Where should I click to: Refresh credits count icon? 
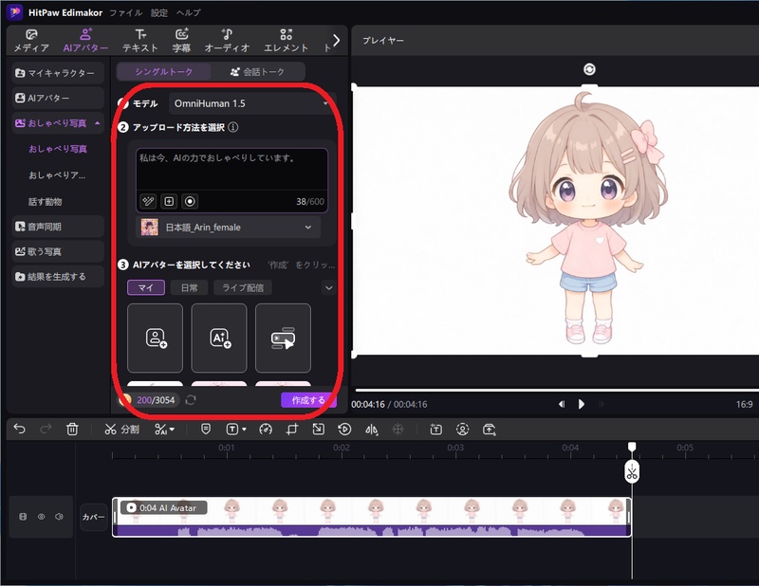(x=191, y=400)
